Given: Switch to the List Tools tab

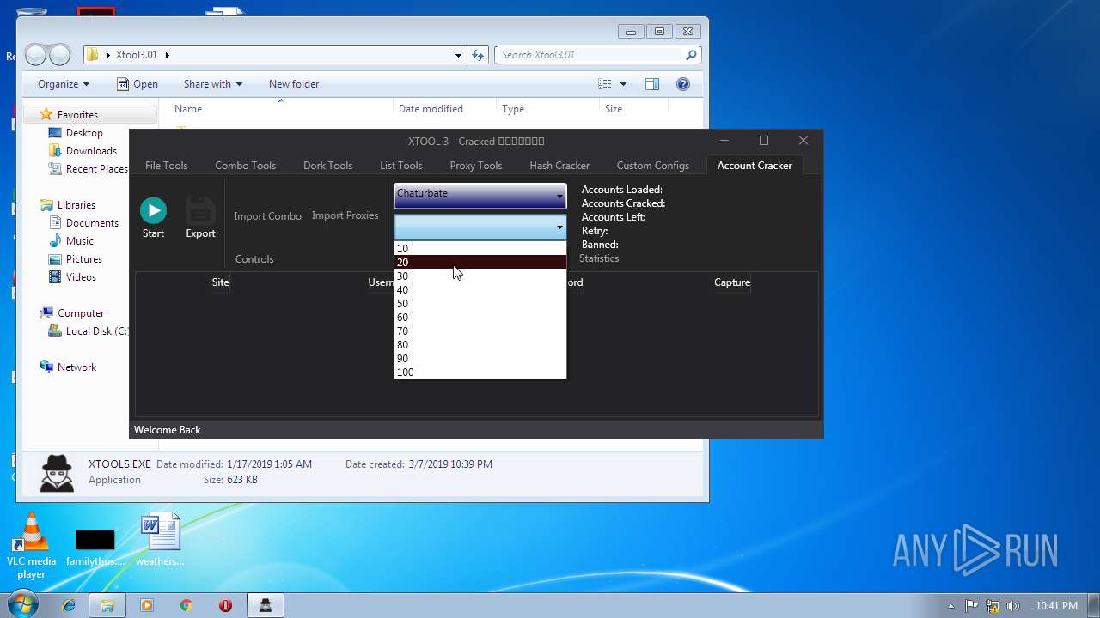Looking at the screenshot, I should 401,166.
